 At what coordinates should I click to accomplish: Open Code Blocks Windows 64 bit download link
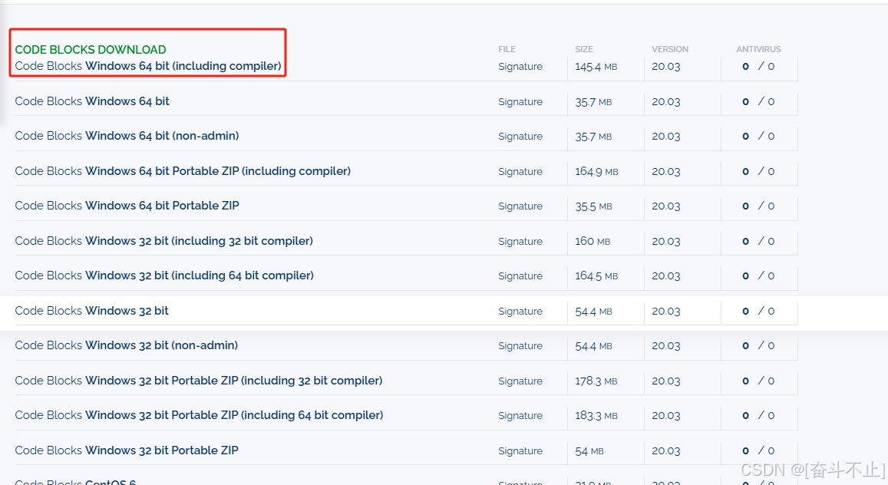tap(92, 101)
